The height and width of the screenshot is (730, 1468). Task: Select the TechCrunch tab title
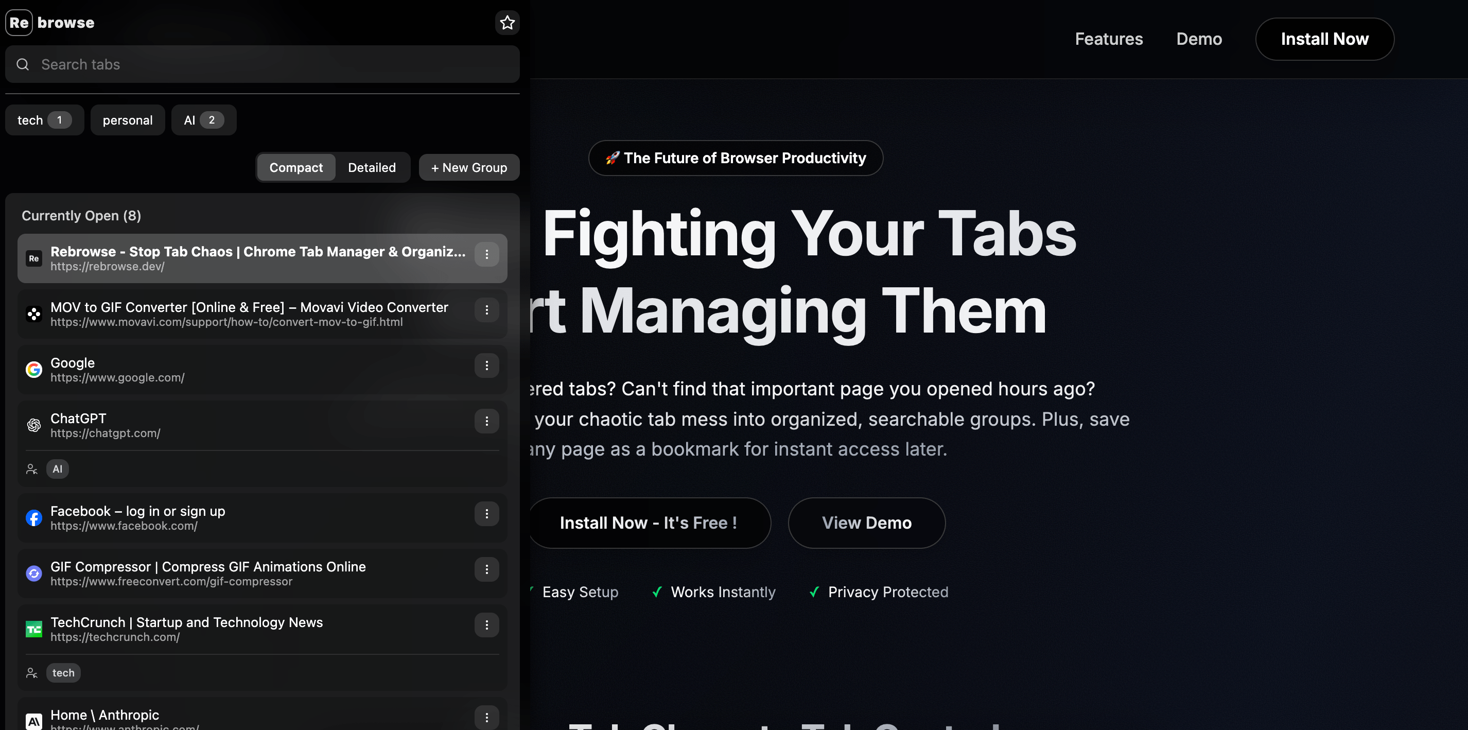click(186, 622)
